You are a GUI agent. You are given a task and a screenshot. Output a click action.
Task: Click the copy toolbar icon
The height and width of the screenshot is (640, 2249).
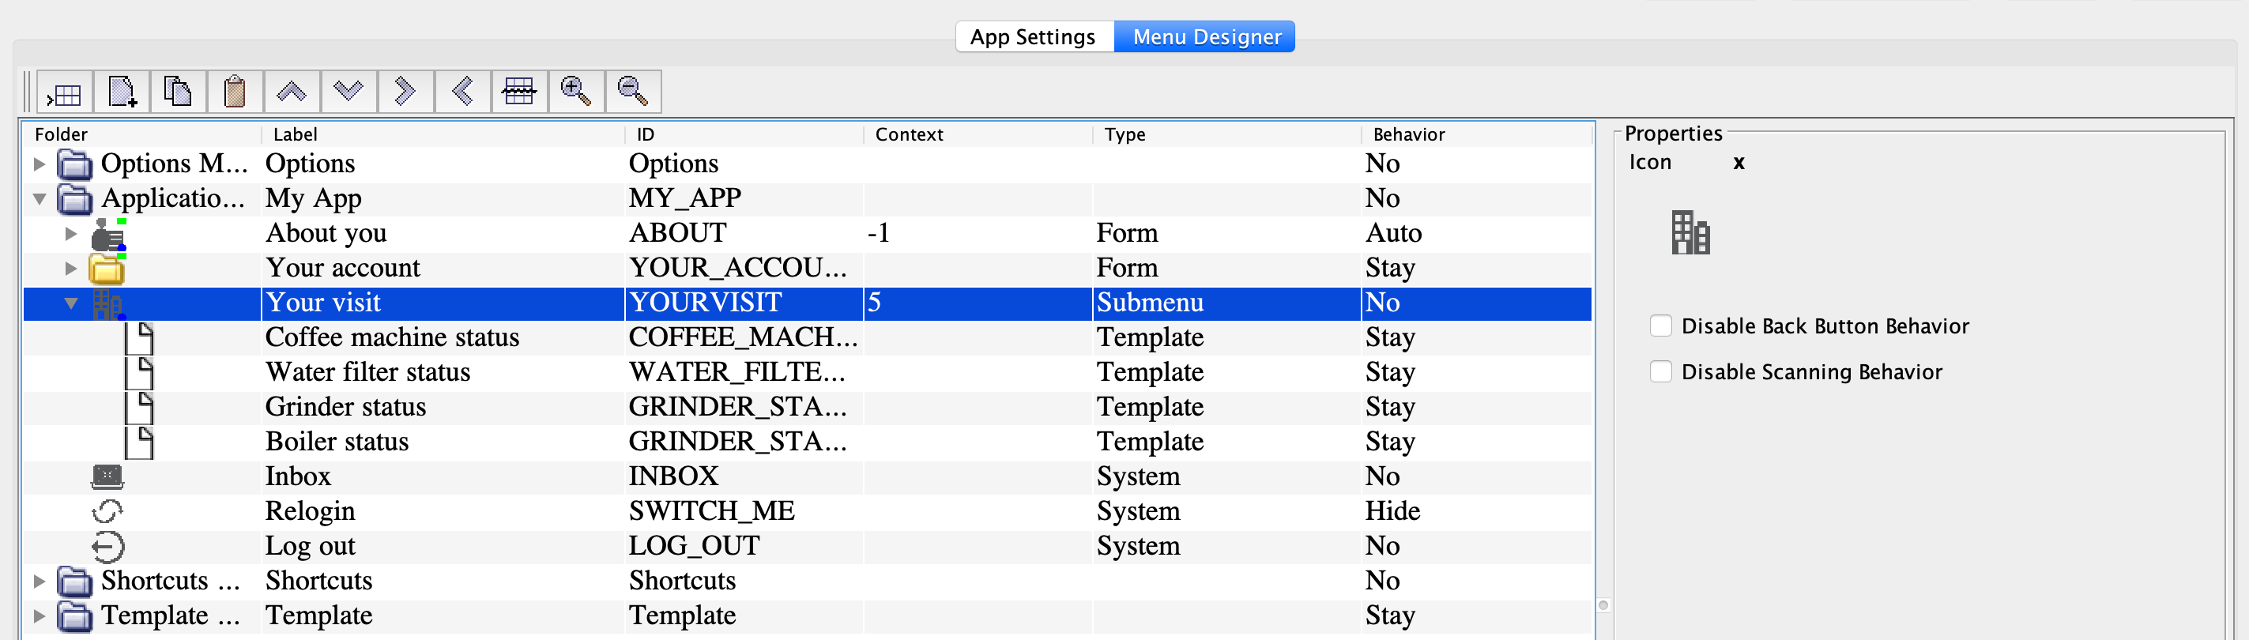[178, 92]
